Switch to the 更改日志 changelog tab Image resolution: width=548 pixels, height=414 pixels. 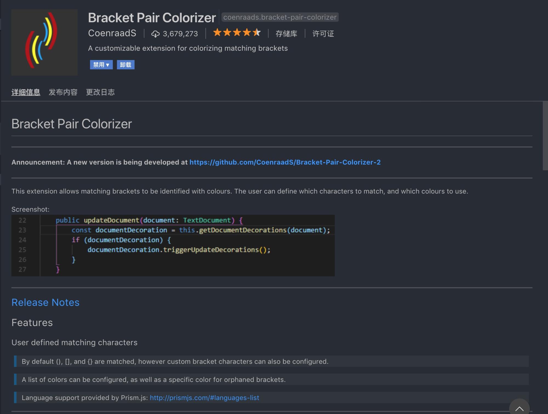click(100, 92)
